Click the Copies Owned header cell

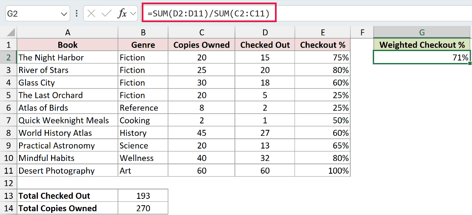(202, 45)
